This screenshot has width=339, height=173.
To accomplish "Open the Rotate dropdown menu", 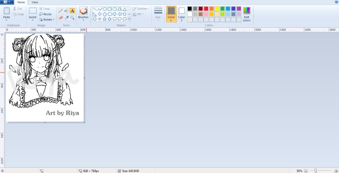I will (47, 19).
